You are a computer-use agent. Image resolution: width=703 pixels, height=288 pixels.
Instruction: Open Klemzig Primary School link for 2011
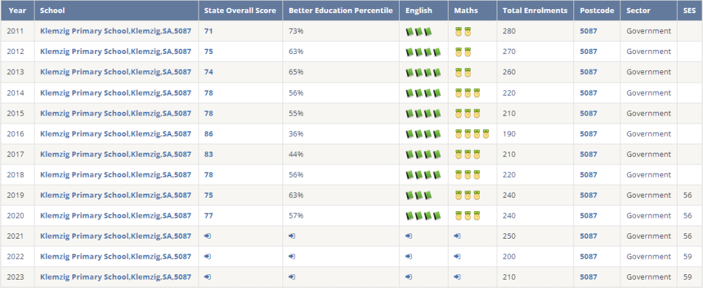(116, 31)
